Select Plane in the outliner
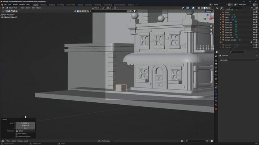 [x=227, y=17]
